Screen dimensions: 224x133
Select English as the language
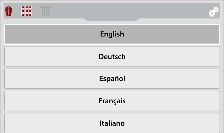[x=112, y=34]
